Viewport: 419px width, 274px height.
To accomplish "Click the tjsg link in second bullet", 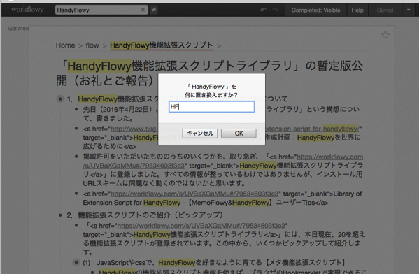I will [x=134, y=129].
